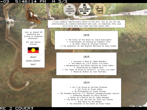The width and height of the screenshot is (147, 110).
Task: Select 'Notes of a Native Son' entry
Action: (90, 98)
